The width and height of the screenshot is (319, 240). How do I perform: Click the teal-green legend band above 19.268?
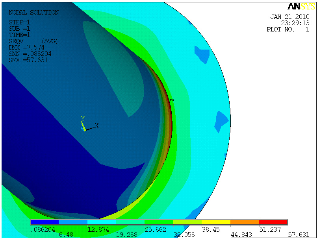[x=130, y=222]
